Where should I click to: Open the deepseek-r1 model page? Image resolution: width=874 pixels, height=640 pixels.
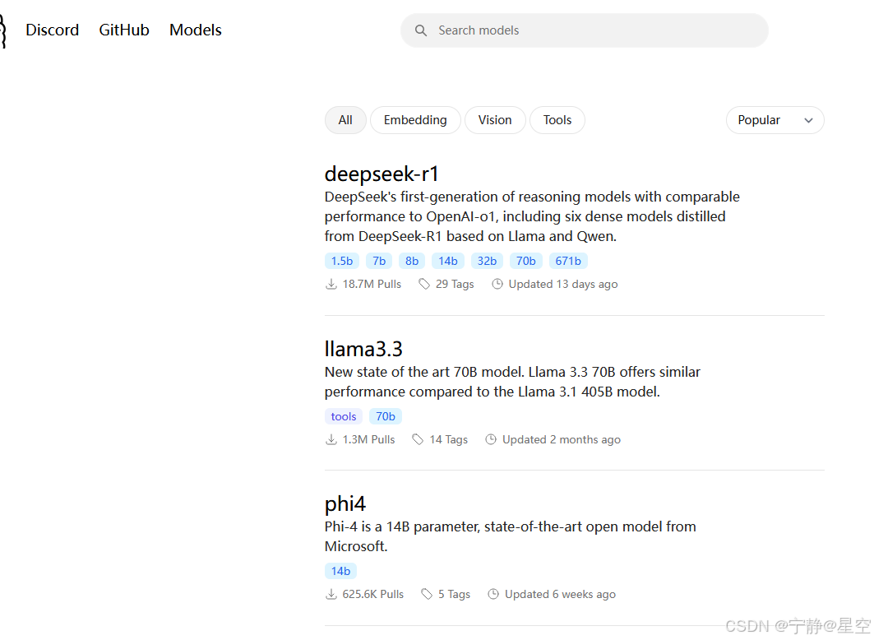[382, 174]
